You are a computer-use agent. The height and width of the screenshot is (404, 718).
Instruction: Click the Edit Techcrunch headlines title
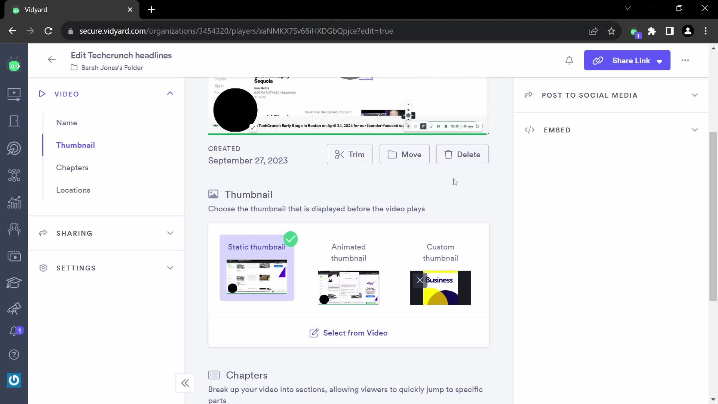coord(121,55)
